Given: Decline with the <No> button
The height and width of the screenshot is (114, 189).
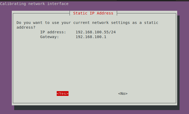Looking at the screenshot, I should [x=123, y=94].
